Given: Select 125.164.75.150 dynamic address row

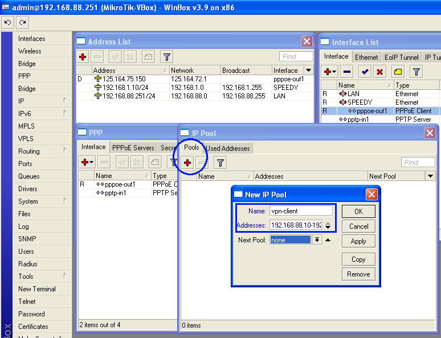Looking at the screenshot, I should click(195, 79).
